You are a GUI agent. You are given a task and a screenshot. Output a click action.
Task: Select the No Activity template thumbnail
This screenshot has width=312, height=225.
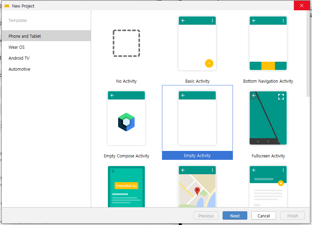126,43
